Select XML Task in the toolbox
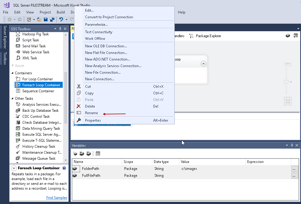301x204 pixels. [30, 58]
